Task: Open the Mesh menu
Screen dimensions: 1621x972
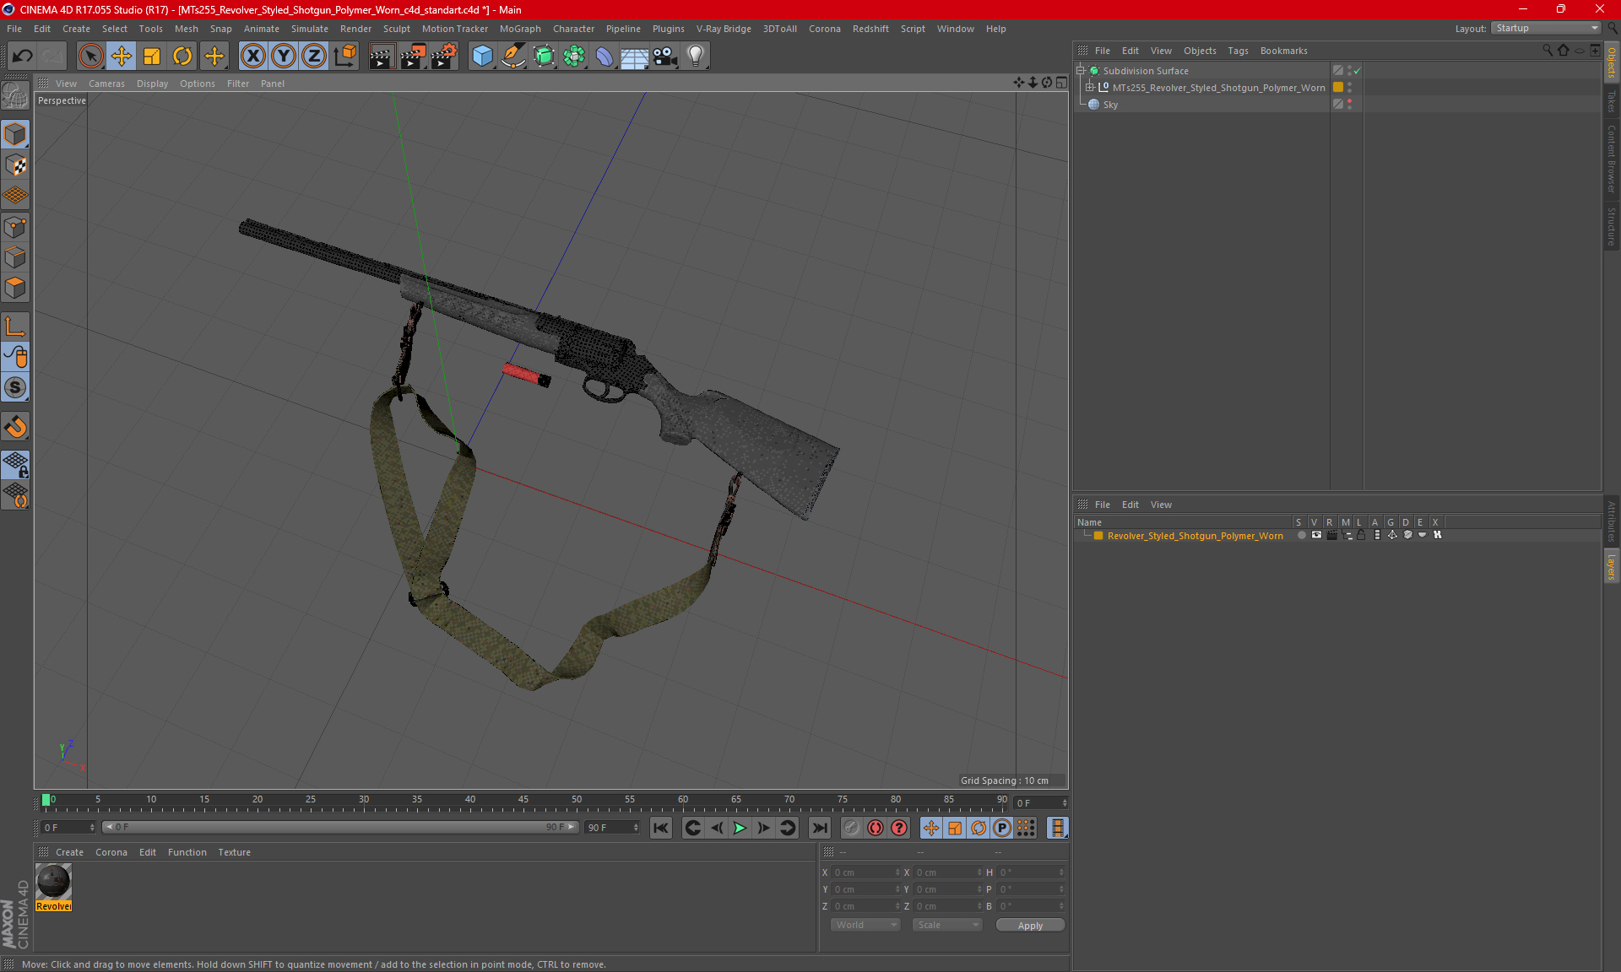Action: tap(186, 29)
